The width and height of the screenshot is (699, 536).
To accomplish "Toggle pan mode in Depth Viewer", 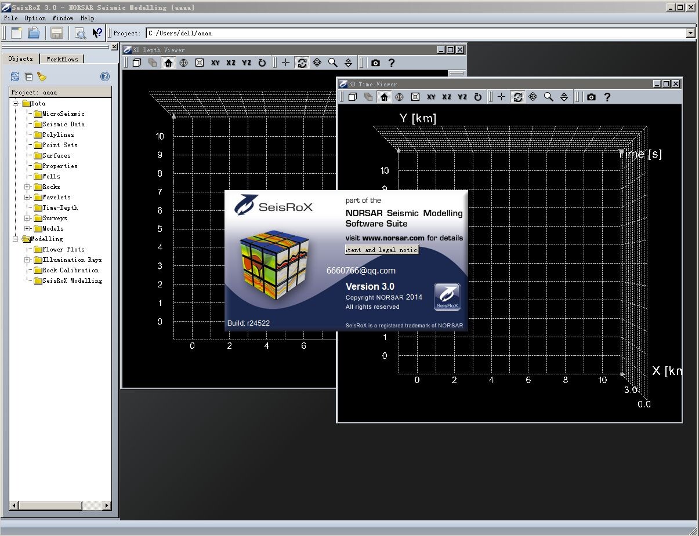I will [x=317, y=63].
